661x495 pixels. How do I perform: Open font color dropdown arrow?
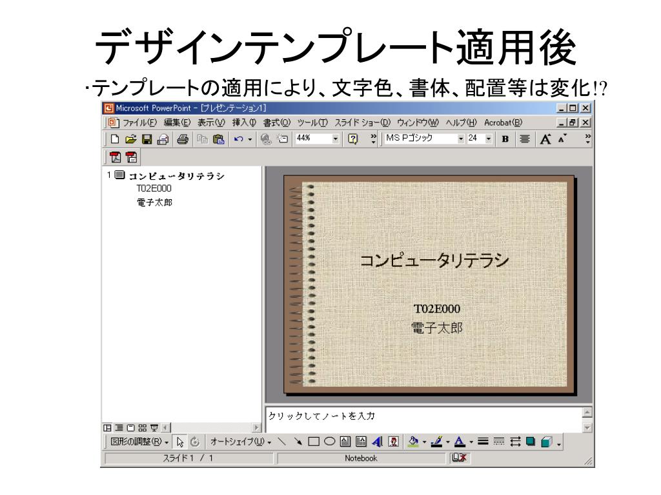471,442
